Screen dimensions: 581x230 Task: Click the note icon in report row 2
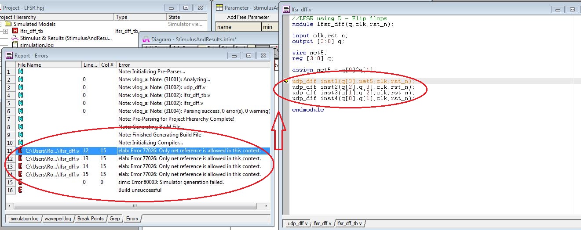pos(20,79)
